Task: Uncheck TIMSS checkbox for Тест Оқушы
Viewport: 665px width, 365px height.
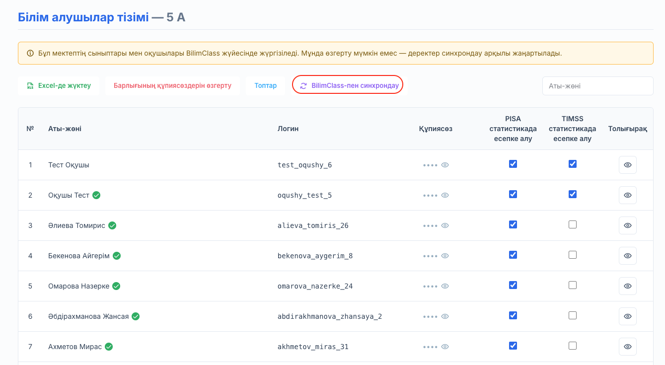Action: tap(573, 164)
